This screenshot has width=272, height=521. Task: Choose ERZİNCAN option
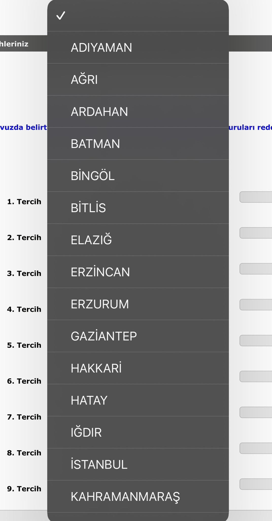pyautogui.click(x=138, y=272)
